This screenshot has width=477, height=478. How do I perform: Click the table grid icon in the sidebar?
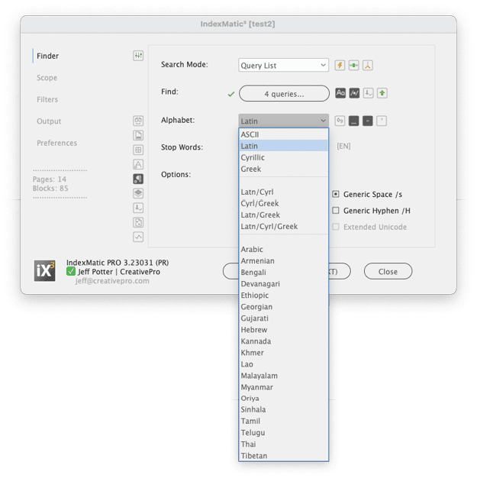(x=138, y=150)
